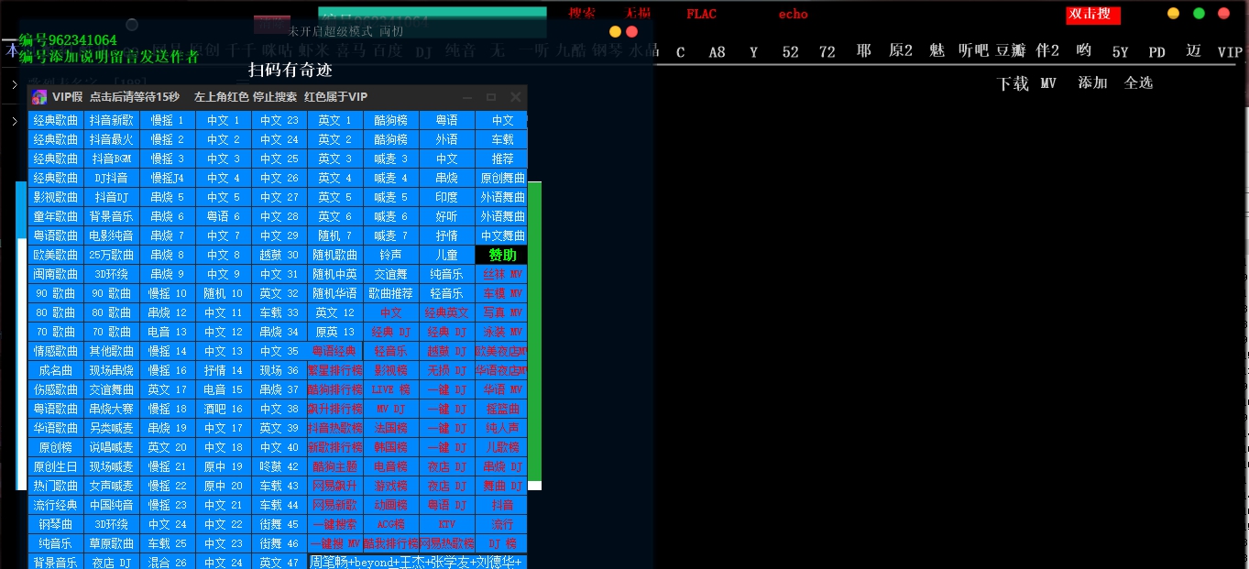Image resolution: width=1249 pixels, height=569 pixels.
Task: Open the 5Y source shortcut
Action: tap(1120, 52)
